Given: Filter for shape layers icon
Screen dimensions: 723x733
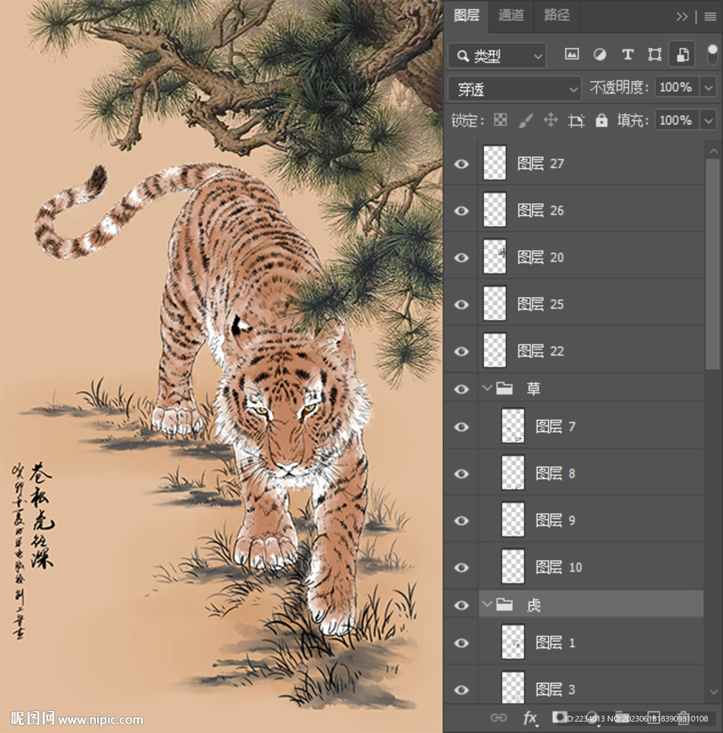Looking at the screenshot, I should (655, 54).
